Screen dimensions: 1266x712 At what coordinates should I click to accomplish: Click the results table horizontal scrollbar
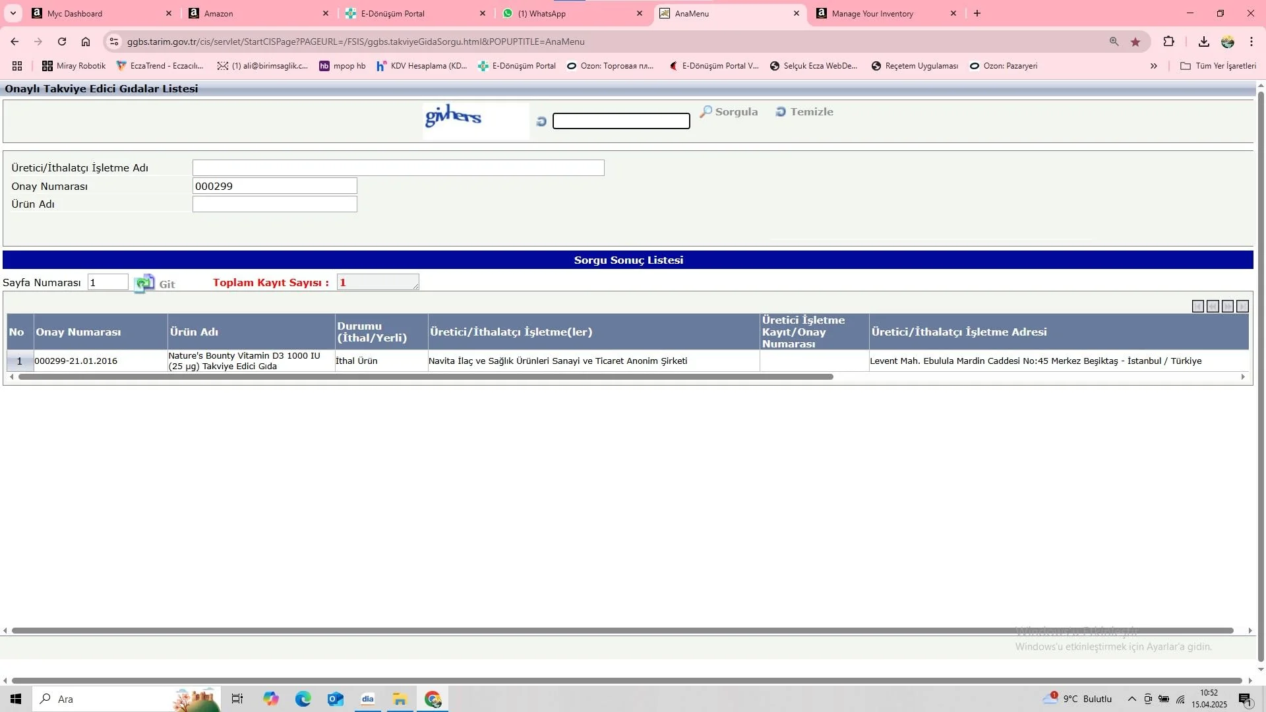click(425, 377)
